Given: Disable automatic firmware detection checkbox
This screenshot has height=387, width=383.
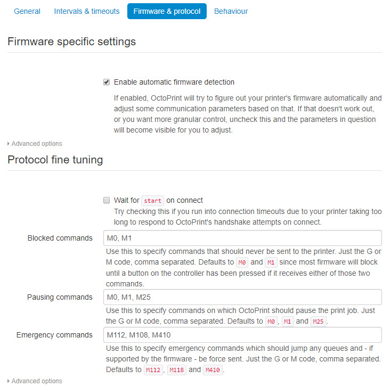Looking at the screenshot, I should (107, 82).
